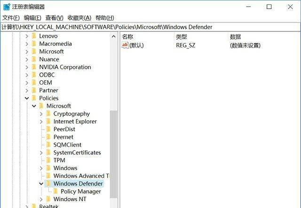Collapse the Policies key
The width and height of the screenshot is (301, 208).
point(27,98)
